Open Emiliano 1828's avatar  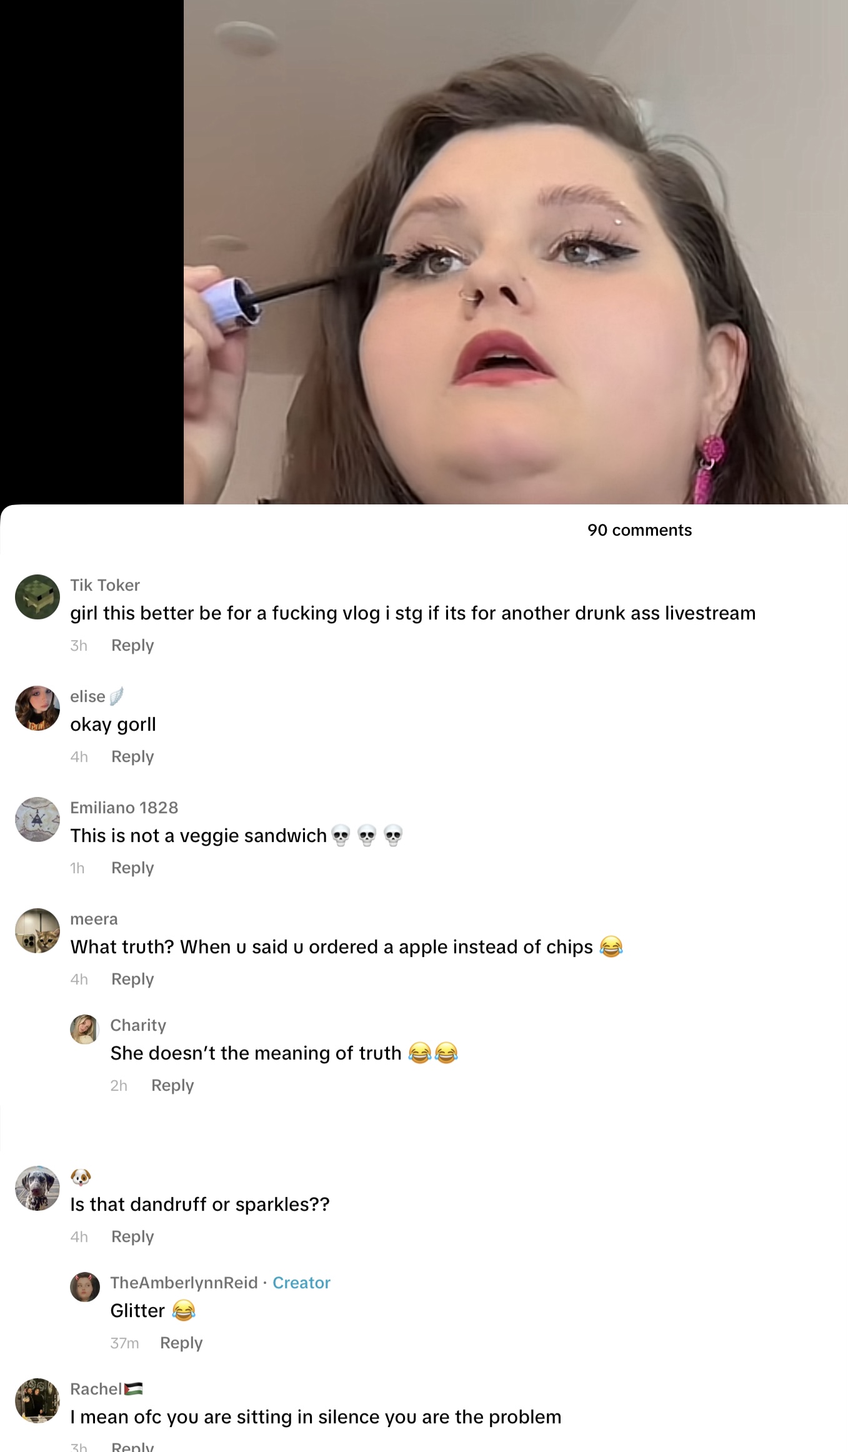(x=37, y=819)
